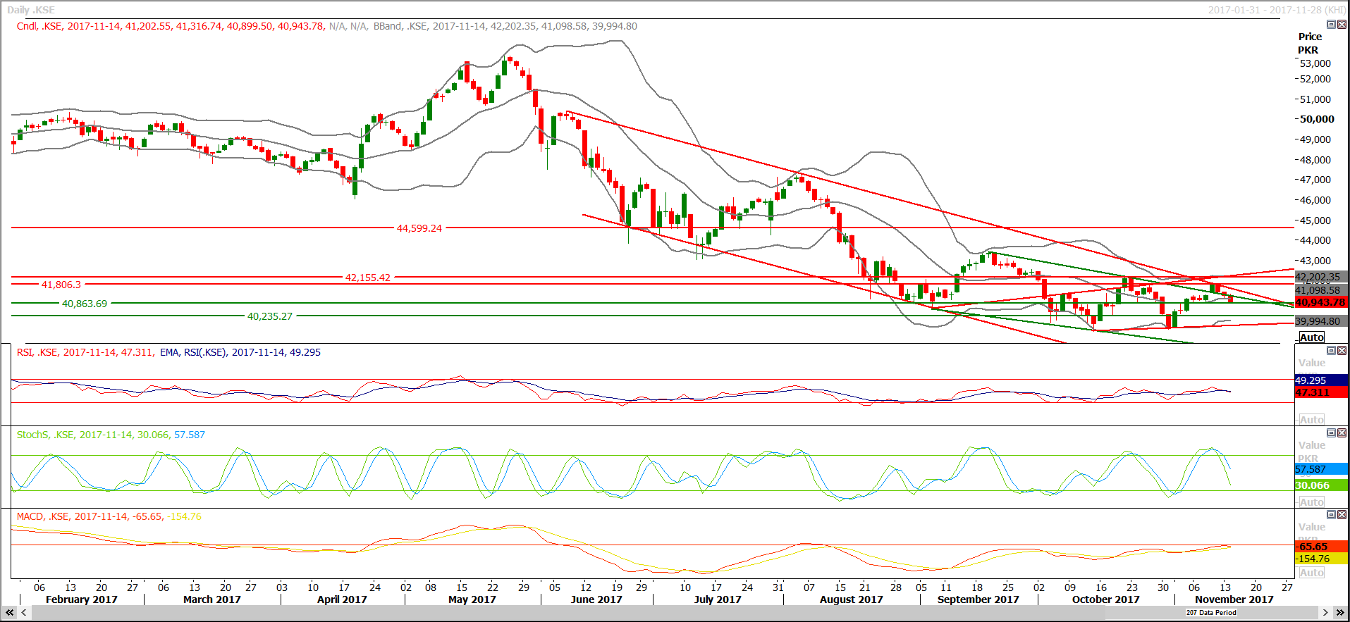Click the Cndl .KSE candlestick legend label
1350x622 pixels.
pyautogui.click(x=39, y=26)
